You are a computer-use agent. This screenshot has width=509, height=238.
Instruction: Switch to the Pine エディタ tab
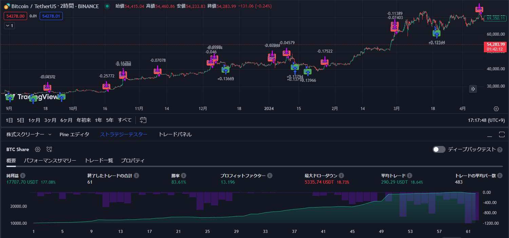point(74,134)
